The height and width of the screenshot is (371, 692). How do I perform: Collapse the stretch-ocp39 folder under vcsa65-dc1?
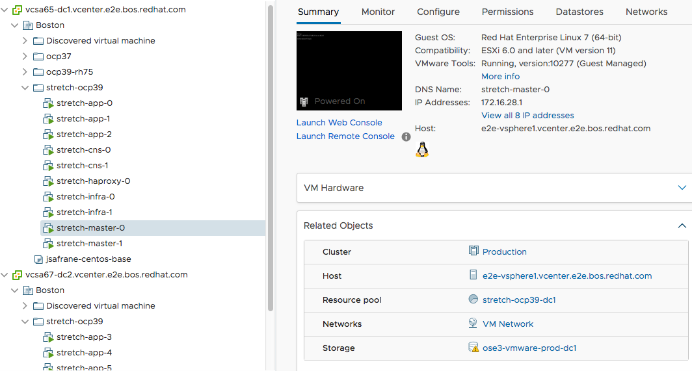25,88
